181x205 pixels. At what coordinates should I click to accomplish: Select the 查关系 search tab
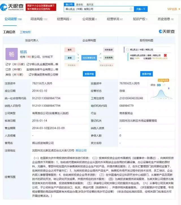(x=90, y=5)
